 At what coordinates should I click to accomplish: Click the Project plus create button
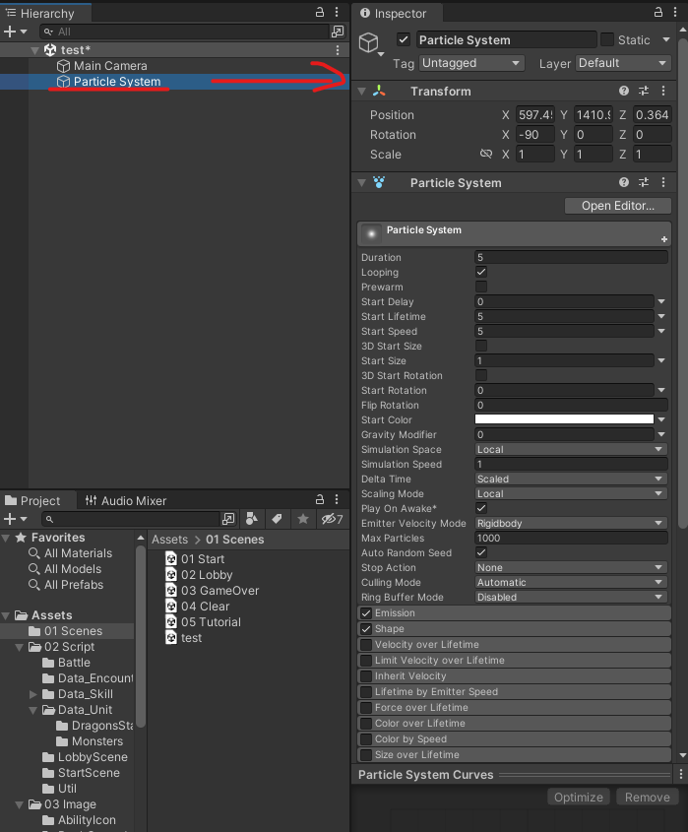[x=15, y=519]
